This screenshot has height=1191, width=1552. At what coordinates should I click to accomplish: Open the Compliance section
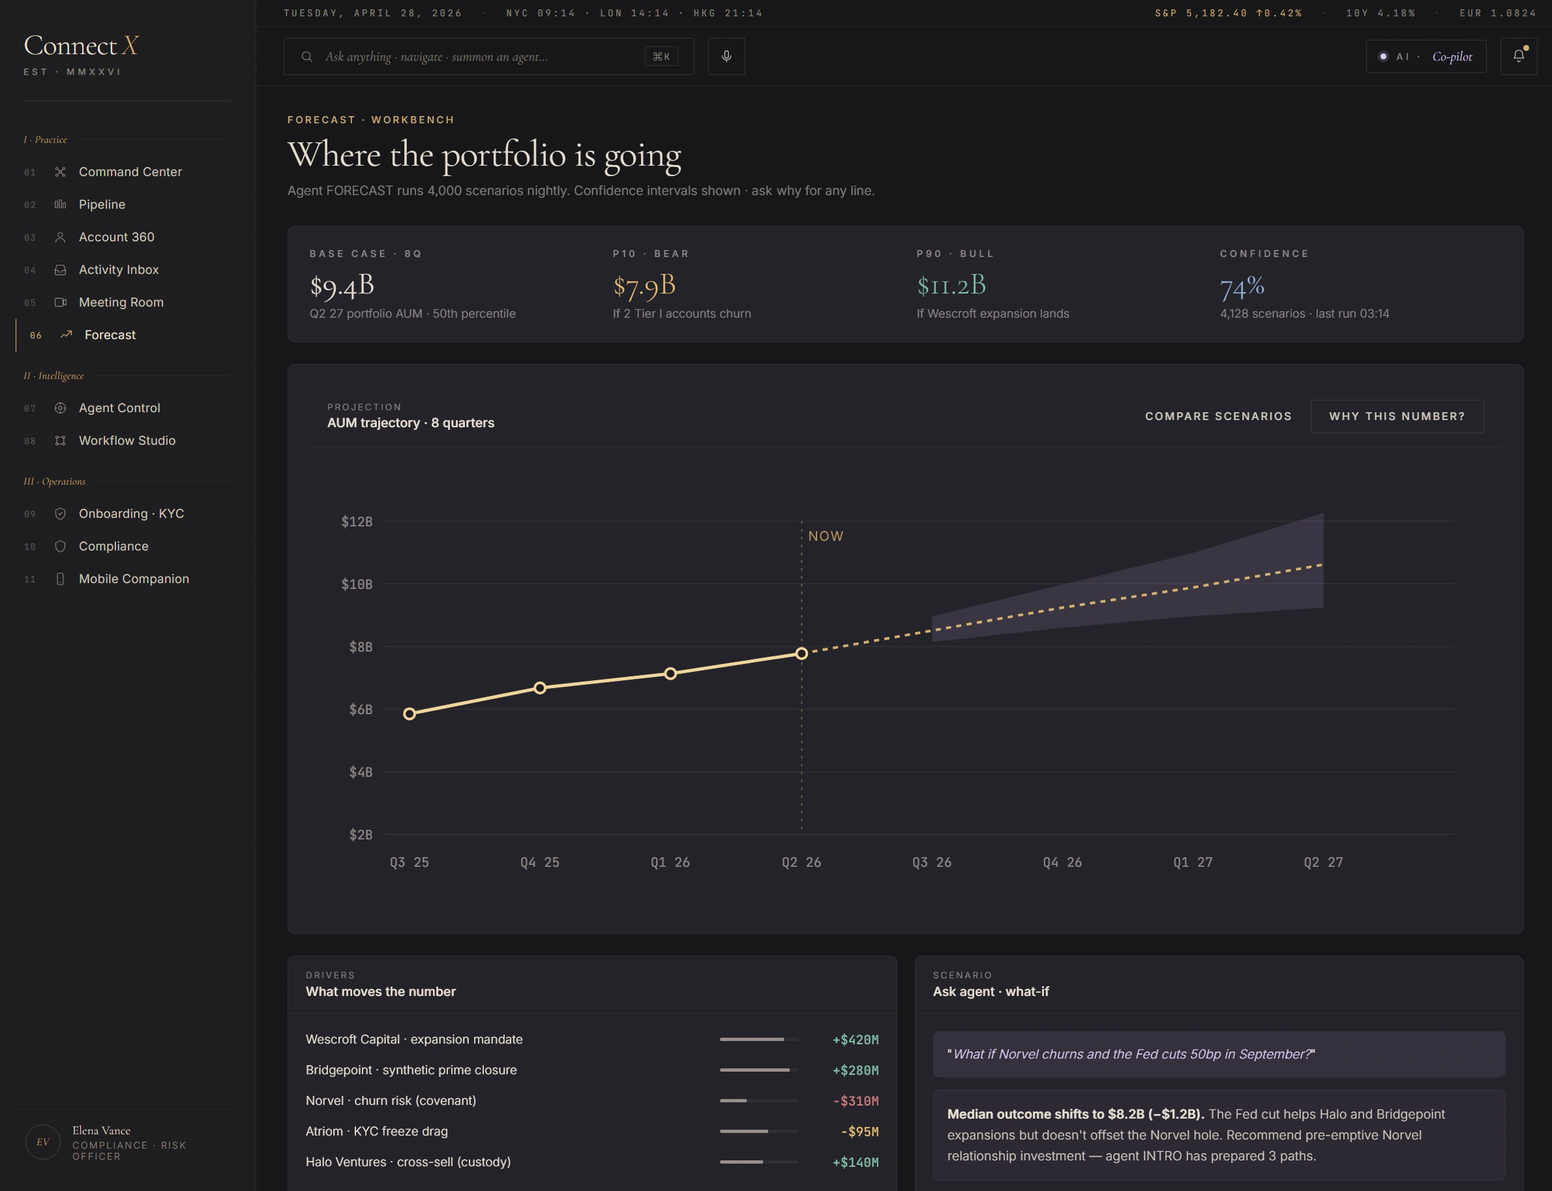pos(62,546)
